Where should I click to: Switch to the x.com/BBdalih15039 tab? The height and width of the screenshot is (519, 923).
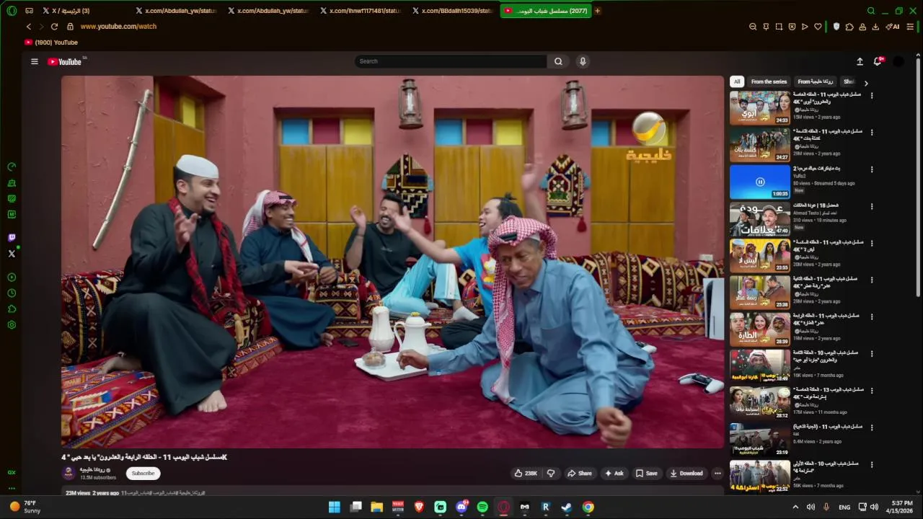[452, 11]
